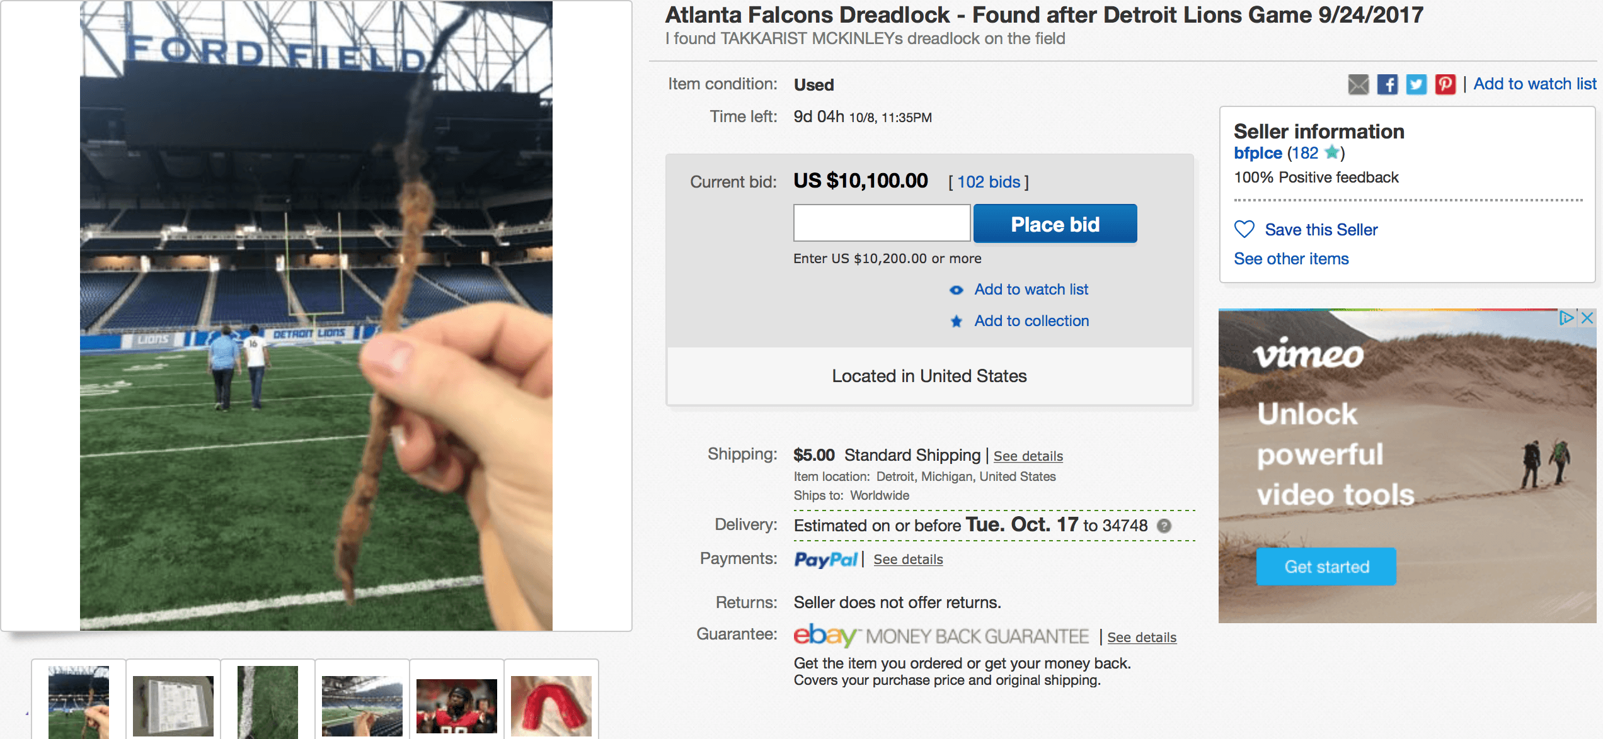Click star icon Add to collection
The height and width of the screenshot is (739, 1603).
tap(956, 322)
